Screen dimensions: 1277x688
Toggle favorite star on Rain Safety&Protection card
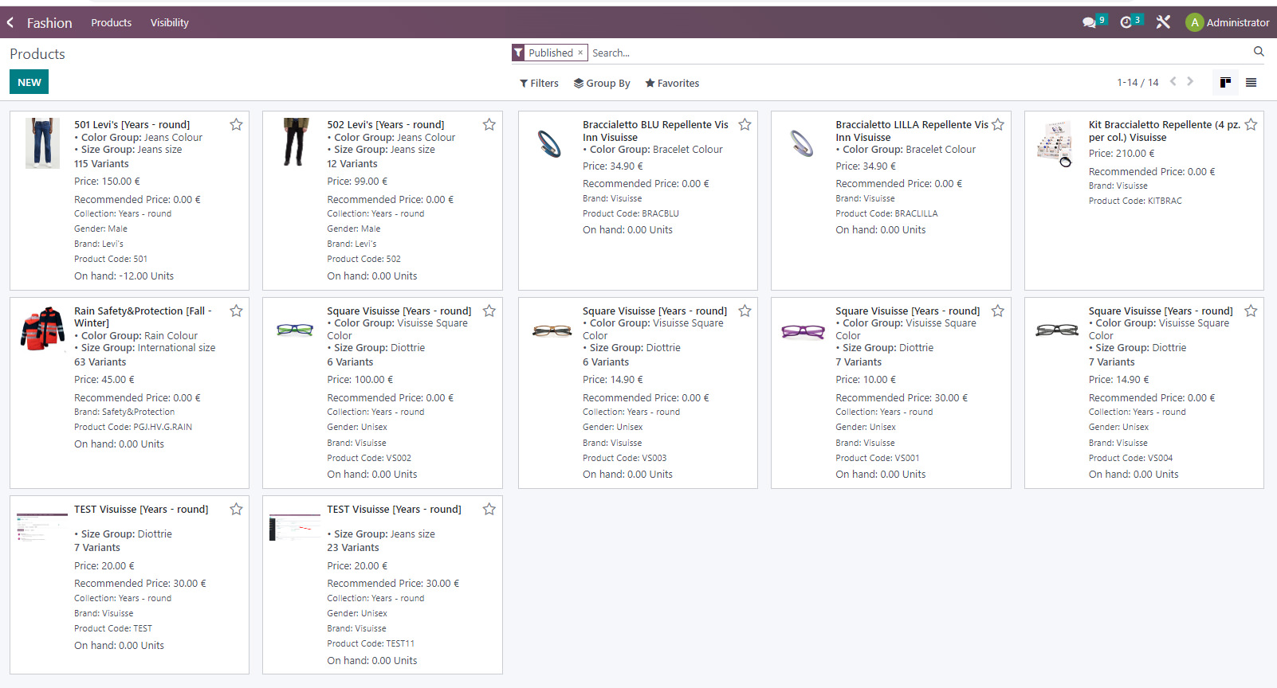[x=236, y=311]
